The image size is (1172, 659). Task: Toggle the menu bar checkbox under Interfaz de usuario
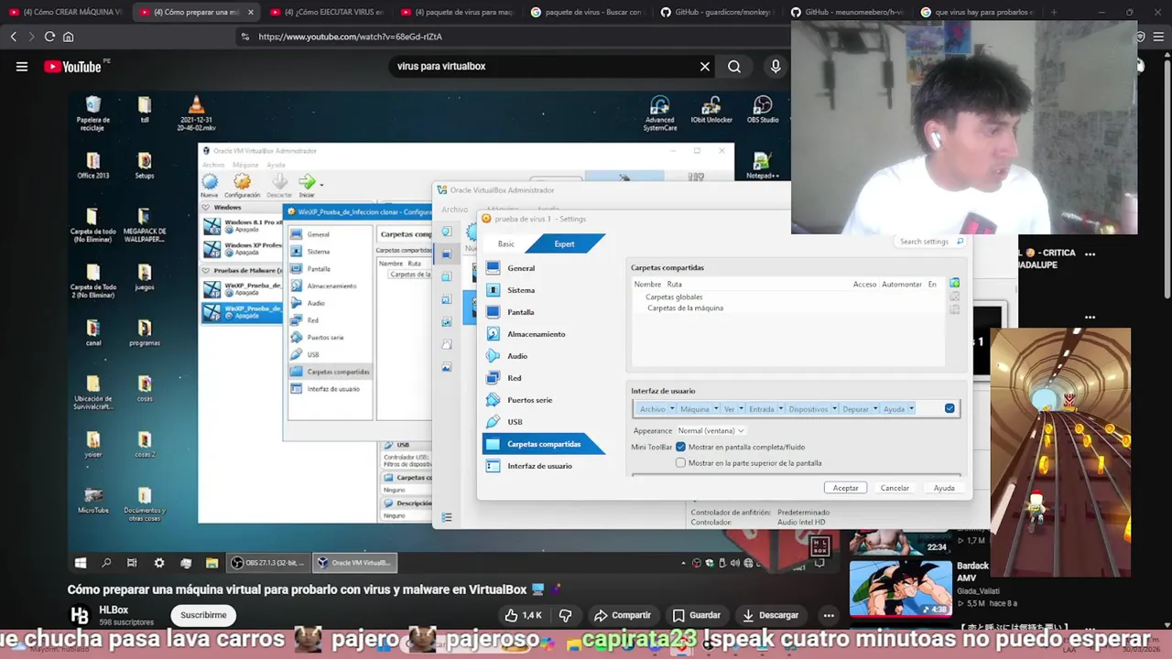click(x=950, y=409)
